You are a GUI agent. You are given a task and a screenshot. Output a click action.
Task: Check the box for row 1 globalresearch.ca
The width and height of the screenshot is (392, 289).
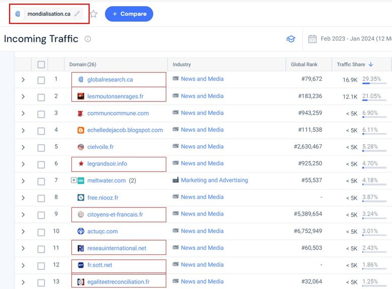pos(41,80)
